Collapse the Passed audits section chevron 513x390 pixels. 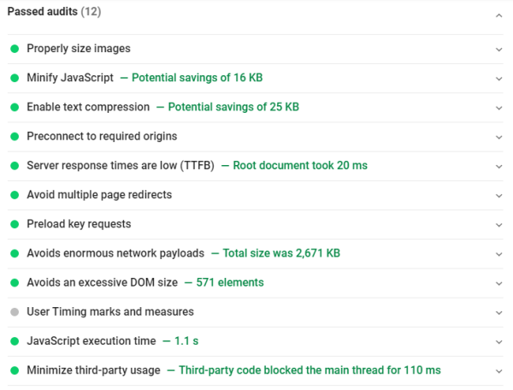(x=498, y=15)
